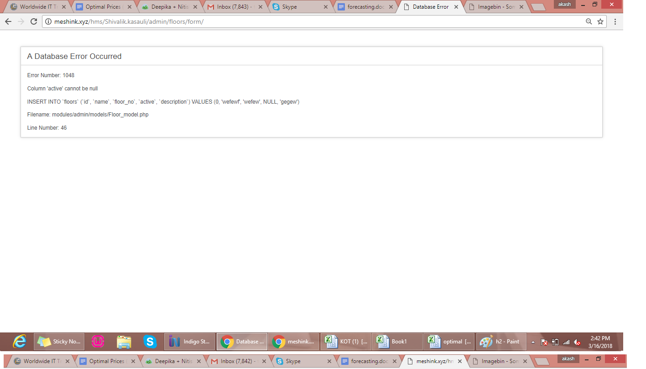Switch to Deepika + Nitis tab in top strip
Image resolution: width=646 pixels, height=369 pixels.
coord(170,7)
